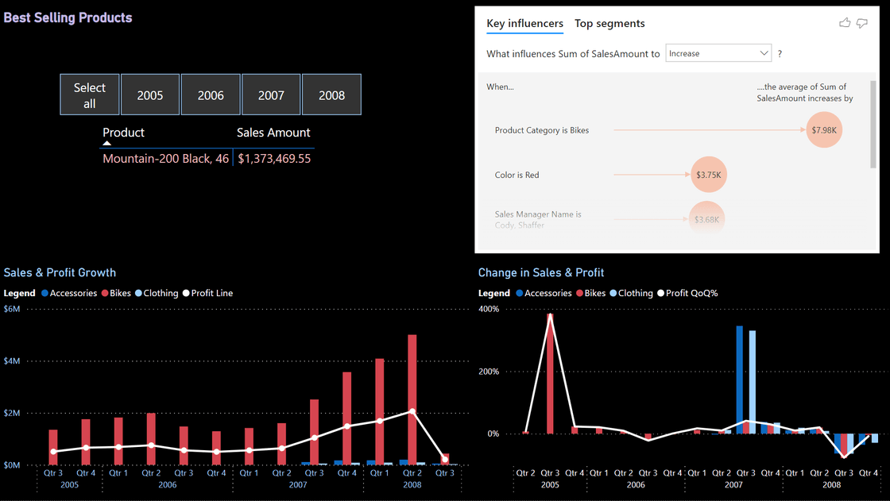Toggle the 2005 year slicer
Screen dimensions: 890x501
(x=150, y=94)
